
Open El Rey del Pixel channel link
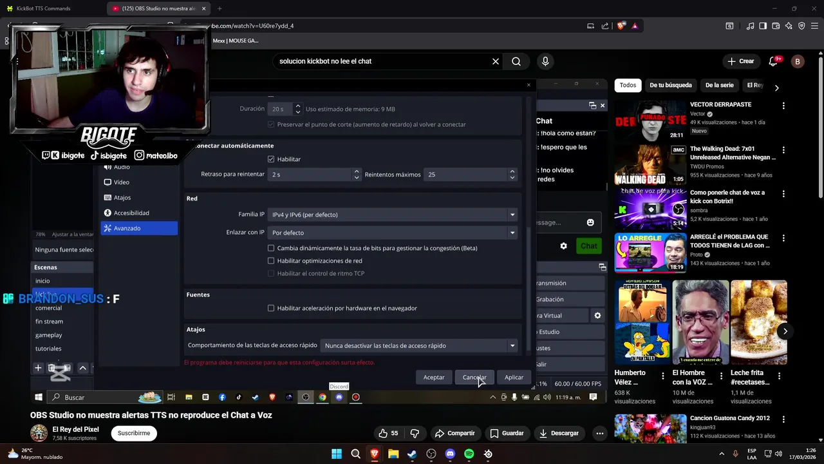(x=75, y=429)
